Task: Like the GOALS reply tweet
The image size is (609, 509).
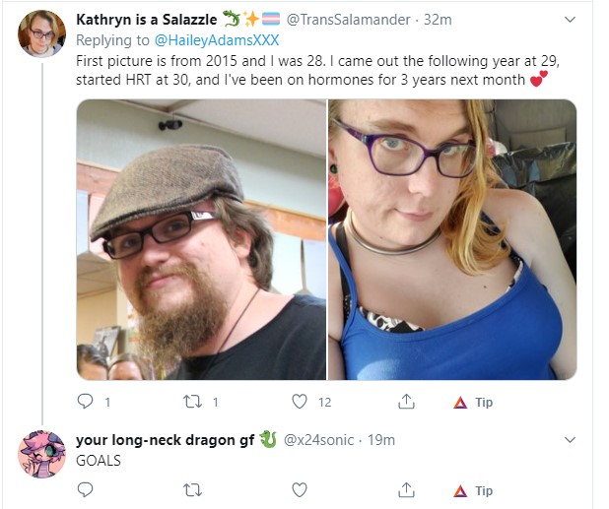Action: point(299,490)
